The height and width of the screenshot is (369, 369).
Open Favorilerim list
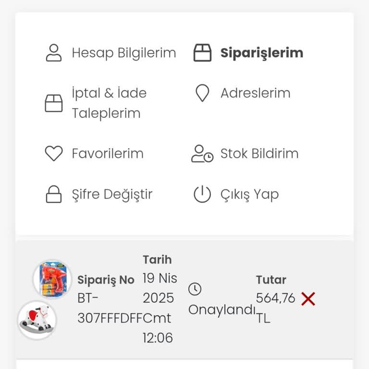tap(108, 154)
